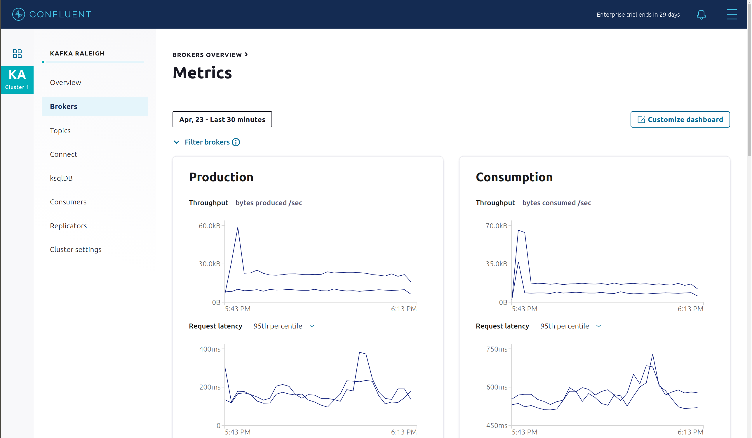Viewport: 752px width, 438px height.
Task: Open Replicators page
Action: click(x=68, y=226)
